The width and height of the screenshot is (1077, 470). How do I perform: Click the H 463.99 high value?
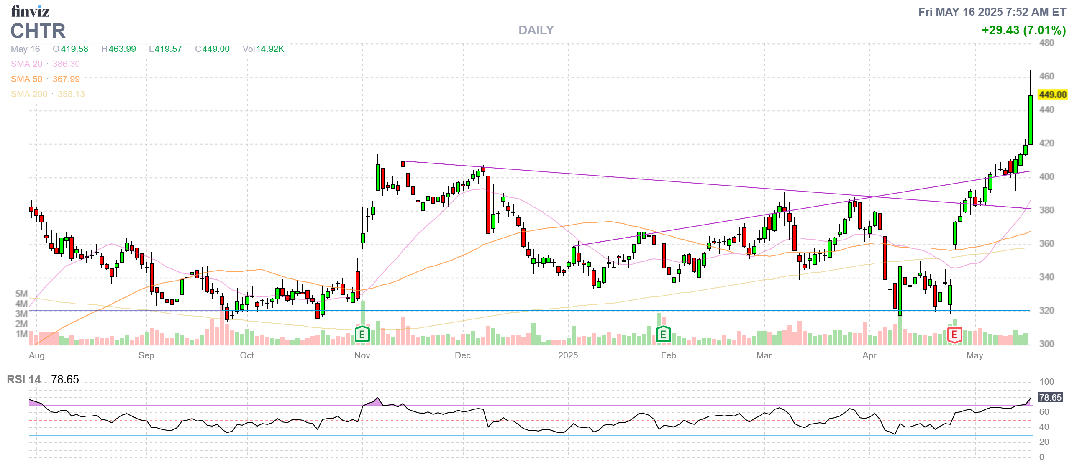(x=118, y=49)
